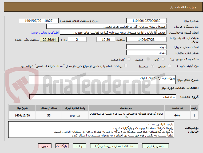Viewport: 203px width, 153px height.
Task: Click the توضیحات خریدار resize grip
Action: (x=10, y=136)
